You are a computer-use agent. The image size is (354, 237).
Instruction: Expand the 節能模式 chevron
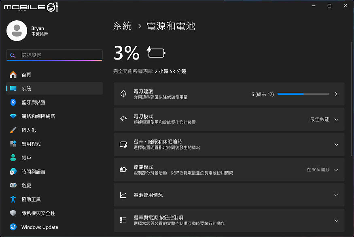[x=336, y=170]
